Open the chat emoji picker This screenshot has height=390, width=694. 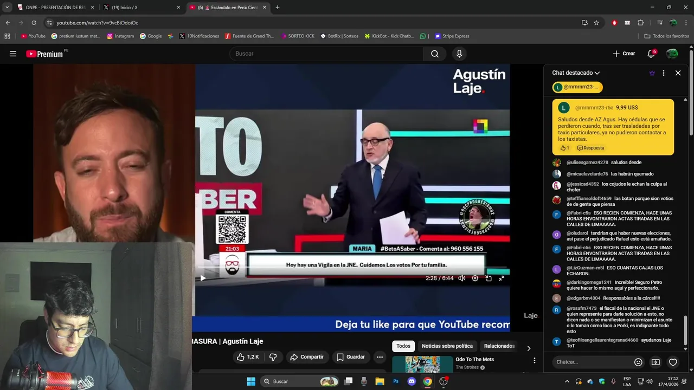click(638, 362)
